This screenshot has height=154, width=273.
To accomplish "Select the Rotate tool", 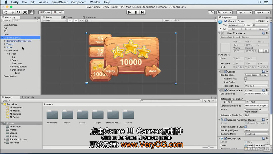I will 18,12.
